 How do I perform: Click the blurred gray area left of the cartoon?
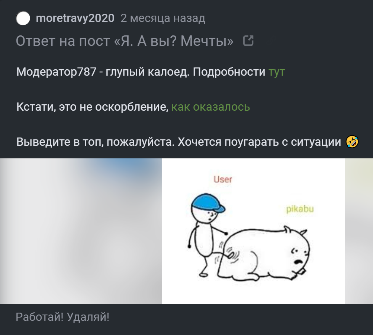(x=81, y=231)
